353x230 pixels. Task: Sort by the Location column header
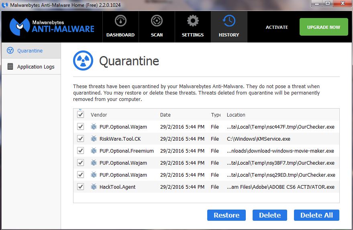236,115
